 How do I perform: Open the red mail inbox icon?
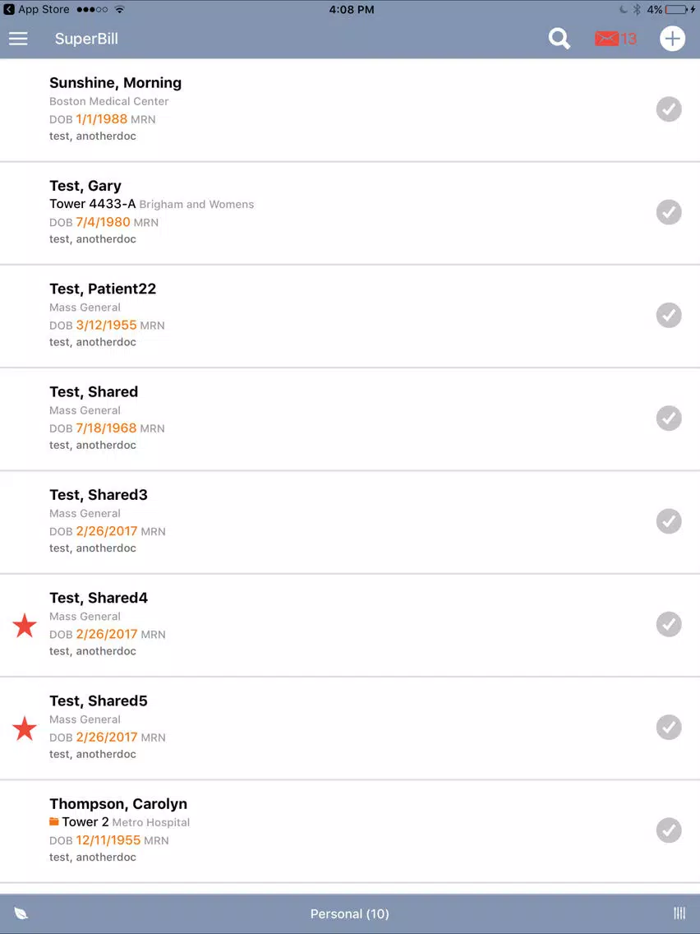point(606,39)
